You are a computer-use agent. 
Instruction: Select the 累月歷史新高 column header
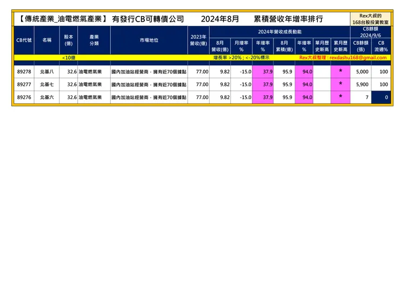[x=341, y=46]
